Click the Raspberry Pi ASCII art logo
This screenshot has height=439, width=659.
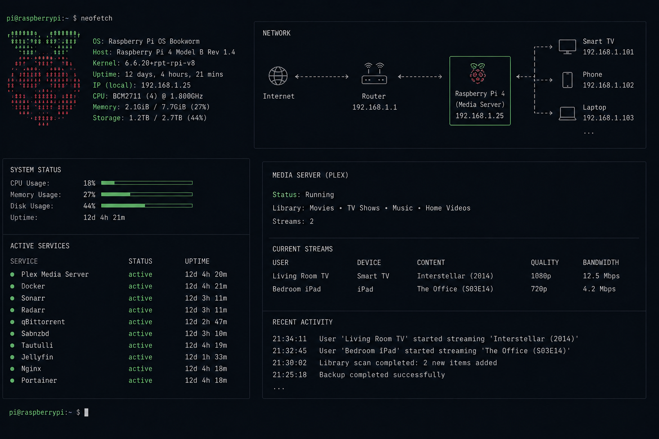(x=44, y=78)
